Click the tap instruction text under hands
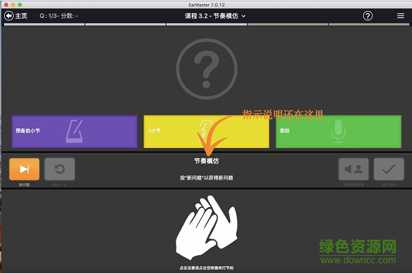The image size is (412, 273). click(207, 268)
